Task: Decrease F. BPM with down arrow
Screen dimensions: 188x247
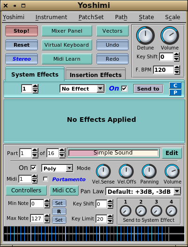Action: (x=177, y=72)
